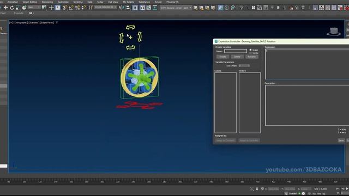Click the Align tool icon
The image size is (349, 196).
(128, 8)
